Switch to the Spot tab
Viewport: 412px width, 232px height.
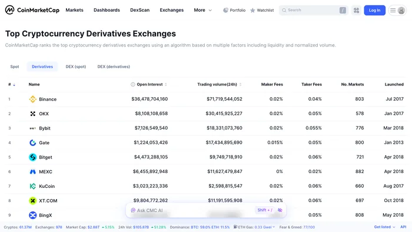[x=15, y=67]
